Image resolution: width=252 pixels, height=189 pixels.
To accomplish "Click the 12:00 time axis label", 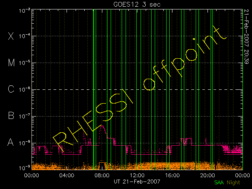I will [137, 175].
